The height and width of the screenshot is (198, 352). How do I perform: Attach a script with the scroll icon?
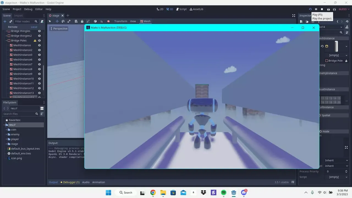coord(42,21)
